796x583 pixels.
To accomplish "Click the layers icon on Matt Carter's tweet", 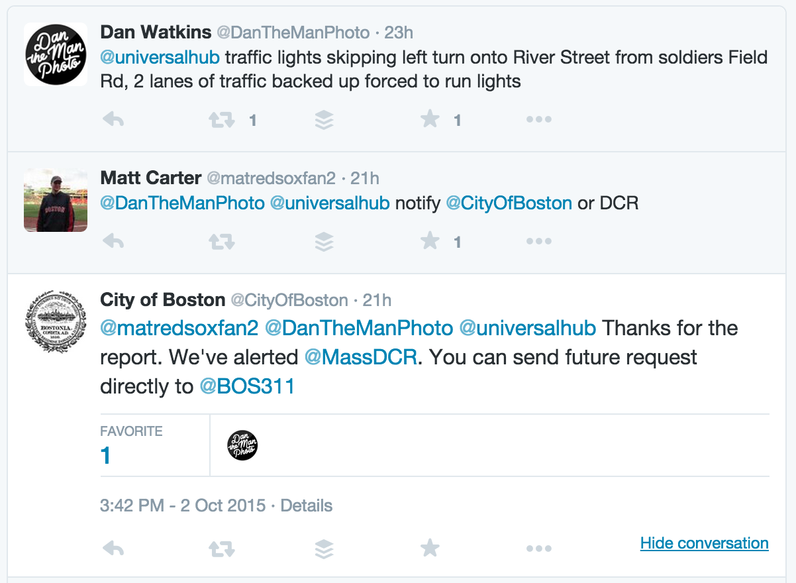I will tap(324, 242).
